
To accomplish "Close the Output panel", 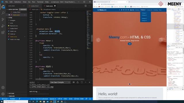I will 89,82.
